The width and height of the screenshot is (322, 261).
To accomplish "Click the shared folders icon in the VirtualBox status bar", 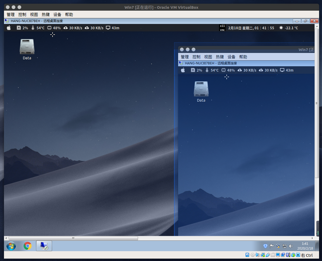I will click(x=273, y=255).
